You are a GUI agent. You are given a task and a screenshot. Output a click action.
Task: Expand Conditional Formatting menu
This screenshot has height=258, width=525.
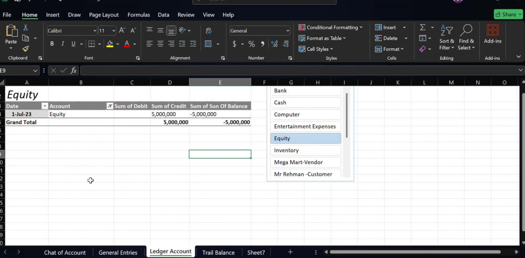tap(330, 27)
